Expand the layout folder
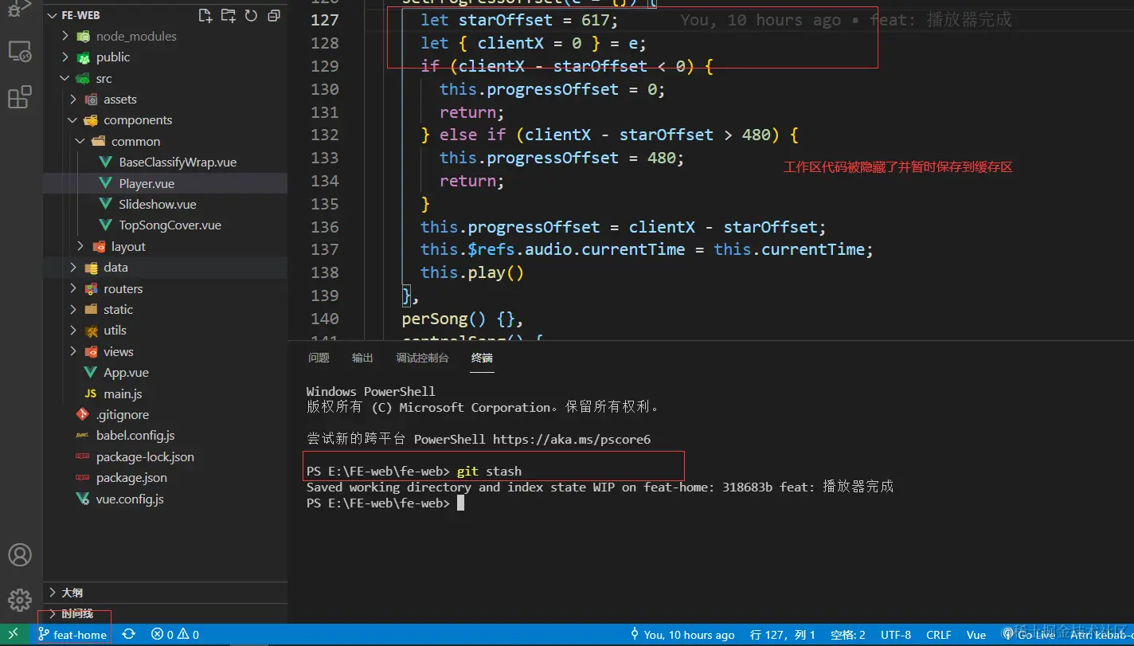 [x=80, y=247]
